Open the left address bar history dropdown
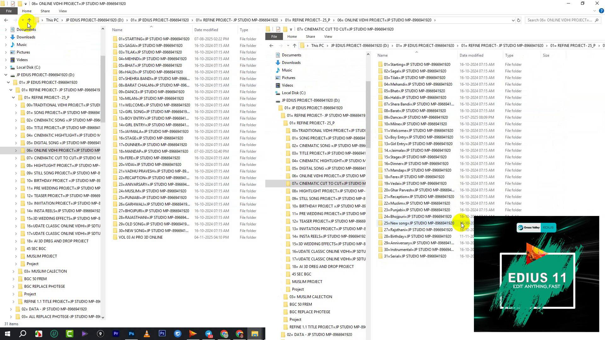The image size is (605, 340). [513, 20]
